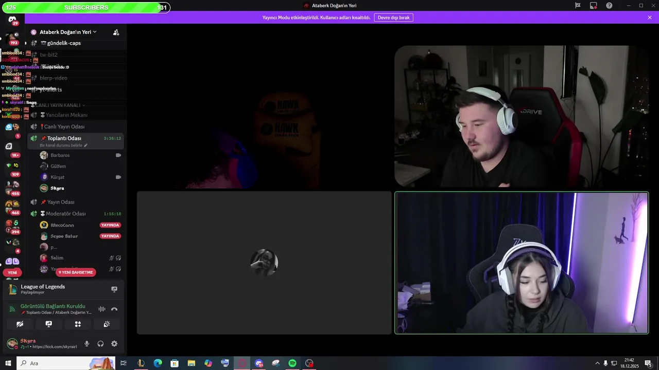Image resolution: width=659 pixels, height=370 pixels.
Task: Open Microsoft Store from taskbar
Action: [x=175, y=363]
